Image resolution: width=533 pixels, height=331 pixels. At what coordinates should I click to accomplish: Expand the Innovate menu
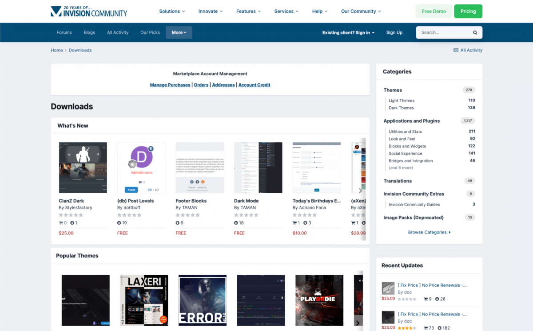click(211, 12)
